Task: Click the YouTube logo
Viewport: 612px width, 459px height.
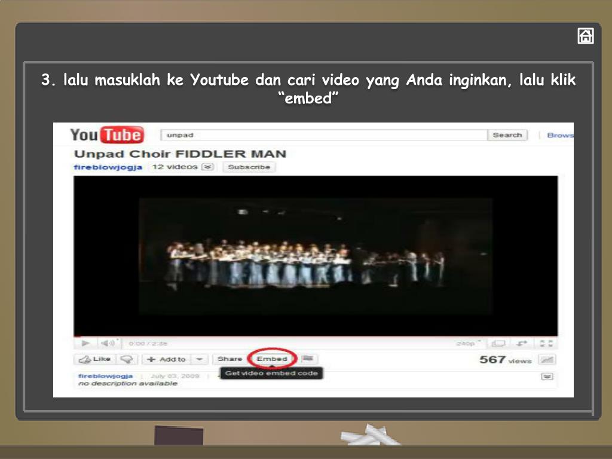Action: (107, 134)
